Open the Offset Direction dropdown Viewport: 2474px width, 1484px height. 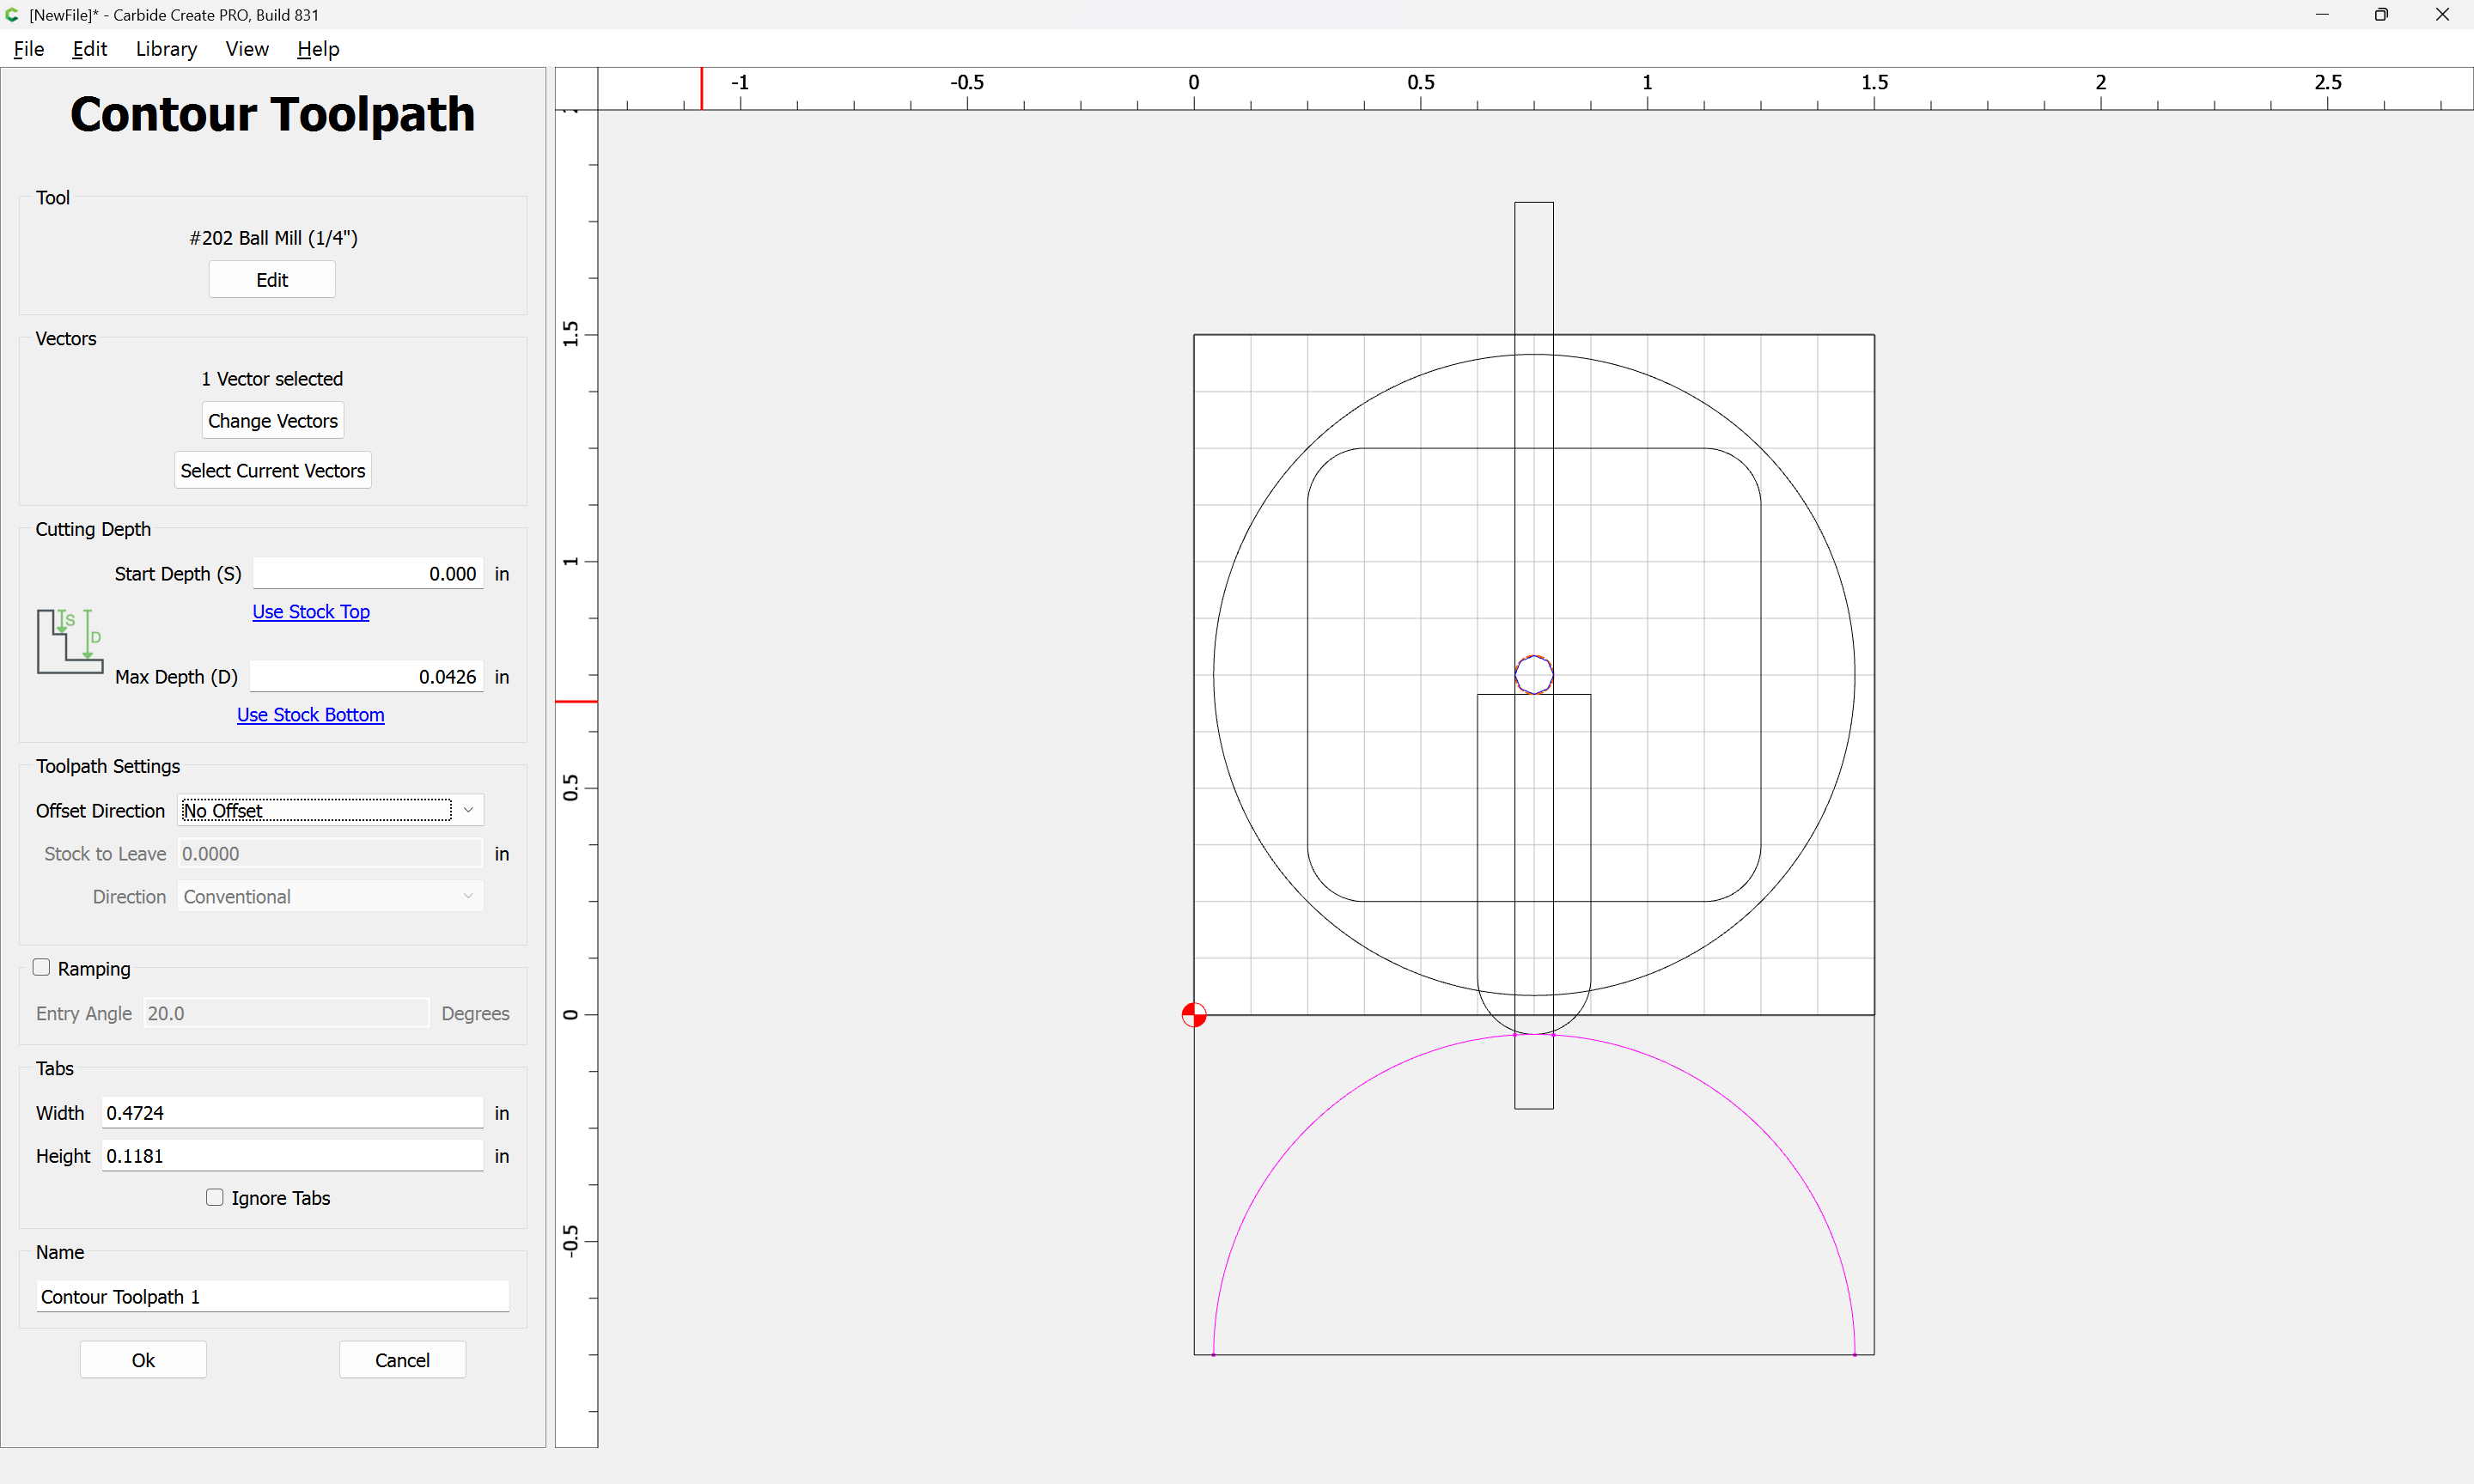pyautogui.click(x=330, y=810)
